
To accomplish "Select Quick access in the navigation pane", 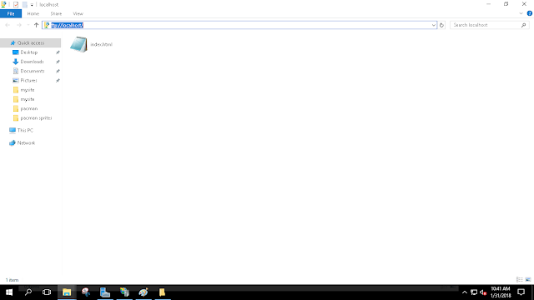I will [31, 42].
